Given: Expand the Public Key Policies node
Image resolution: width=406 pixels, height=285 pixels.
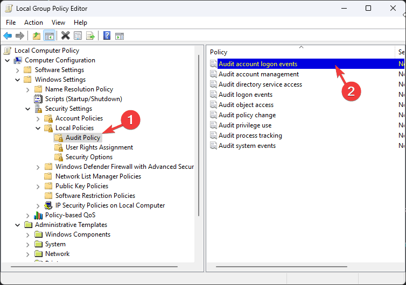Looking at the screenshot, I should click(x=38, y=187).
